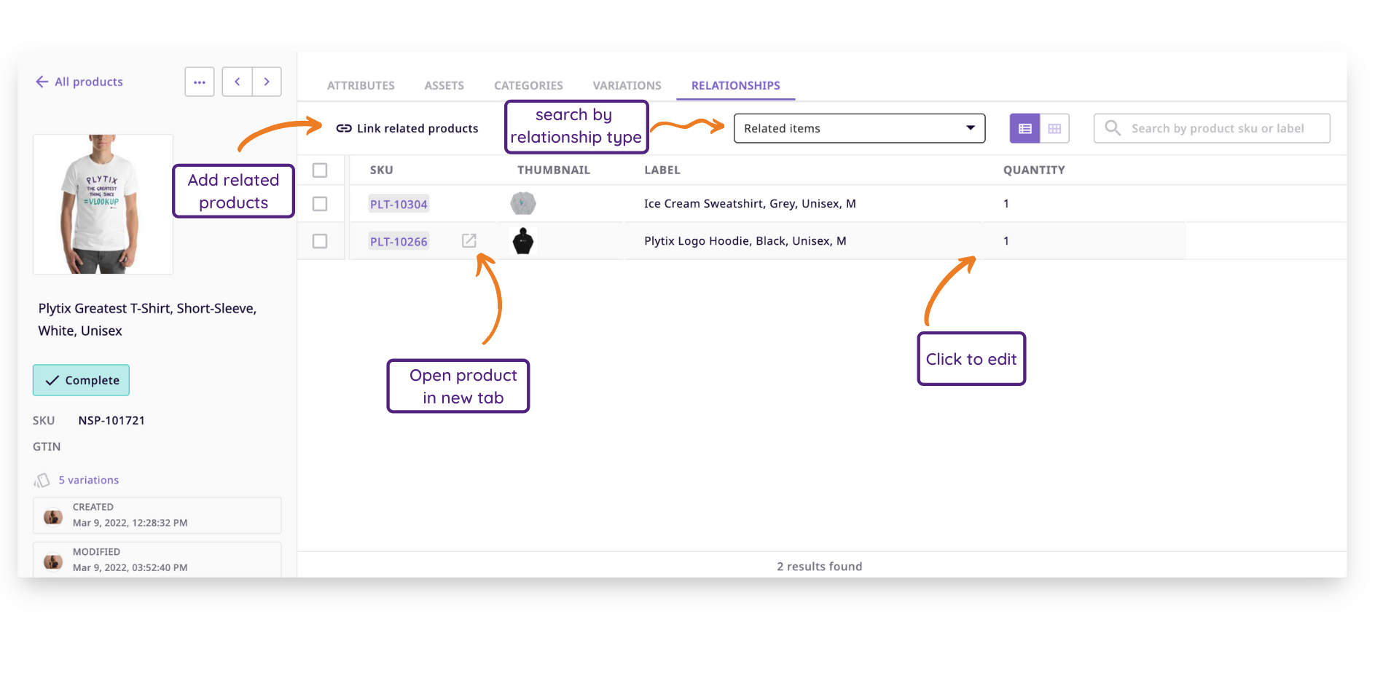Click the Complete status button
The image size is (1399, 678).
81,380
